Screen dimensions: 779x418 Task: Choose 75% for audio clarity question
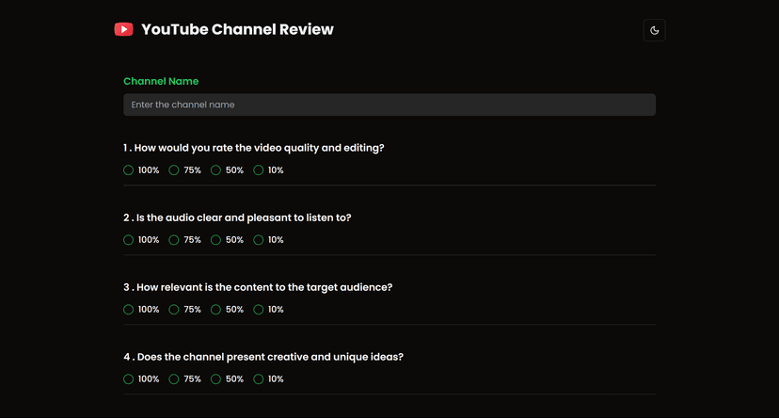pyautogui.click(x=174, y=240)
